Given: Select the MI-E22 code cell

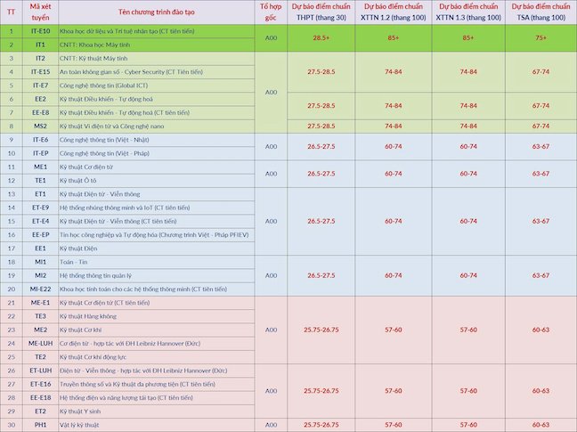Looking at the screenshot, I should [x=40, y=289].
